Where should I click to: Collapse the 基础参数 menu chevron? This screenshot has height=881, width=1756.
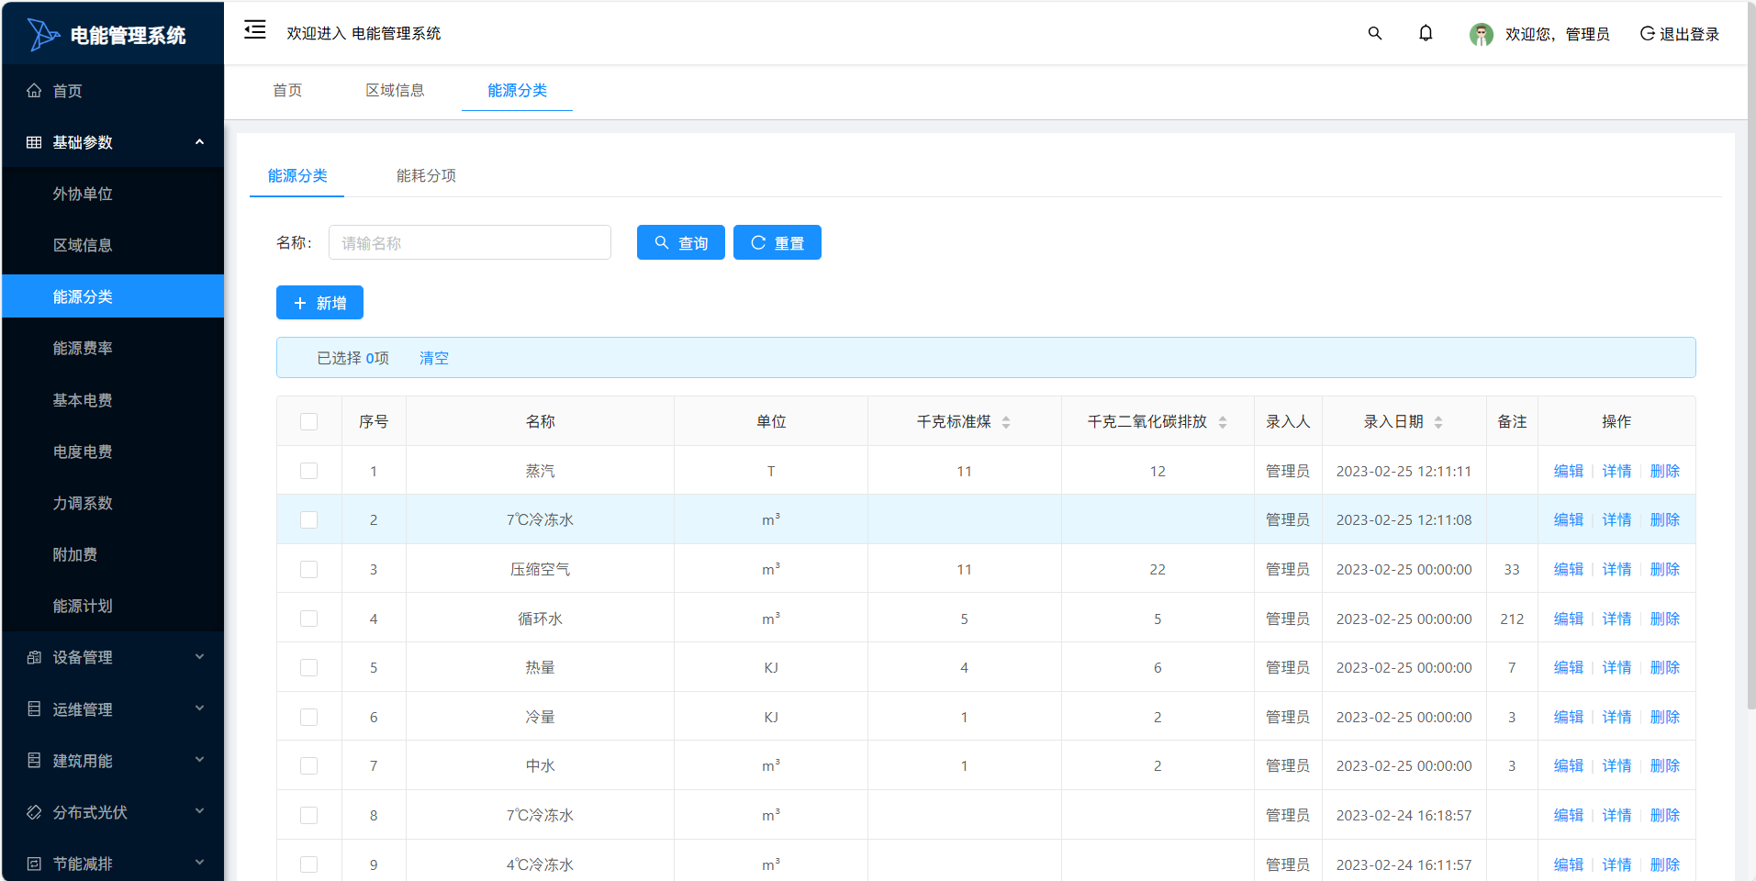pyautogui.click(x=199, y=142)
